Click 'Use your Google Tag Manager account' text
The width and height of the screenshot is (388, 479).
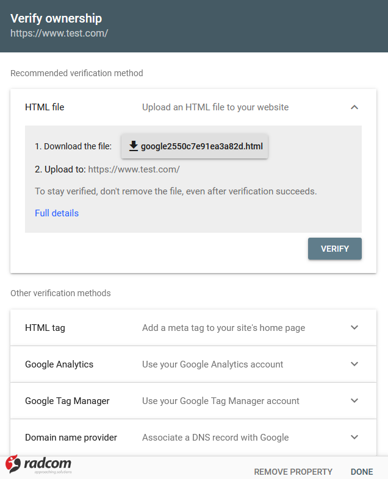220,401
